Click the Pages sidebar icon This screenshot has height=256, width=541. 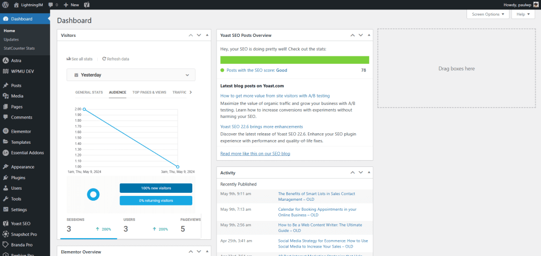[x=5, y=106]
